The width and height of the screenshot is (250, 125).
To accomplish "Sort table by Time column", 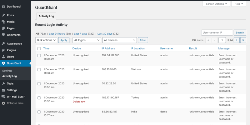I will [x=46, y=48].
